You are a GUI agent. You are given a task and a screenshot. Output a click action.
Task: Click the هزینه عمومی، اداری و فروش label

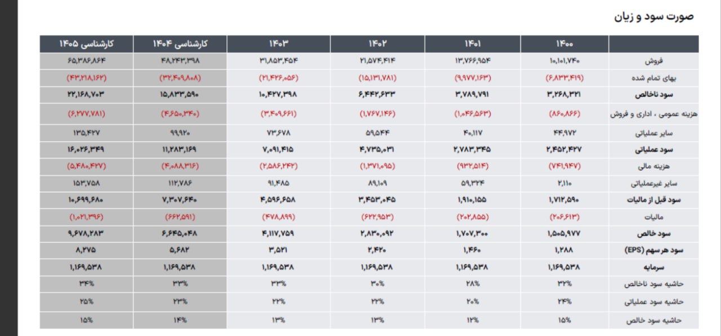click(x=646, y=114)
